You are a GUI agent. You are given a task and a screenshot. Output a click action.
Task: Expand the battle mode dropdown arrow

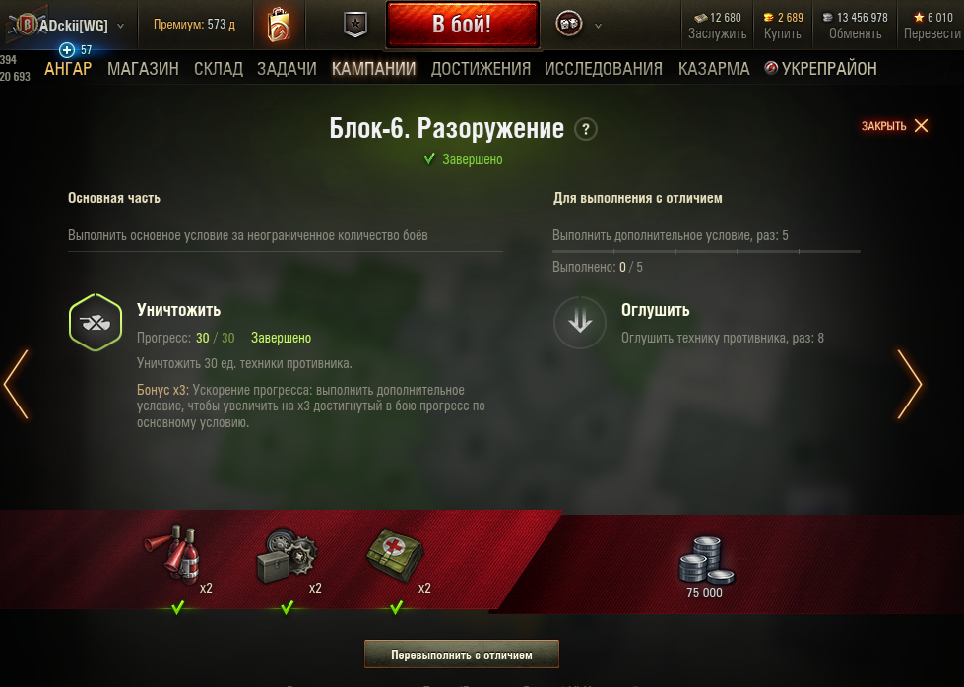598,26
